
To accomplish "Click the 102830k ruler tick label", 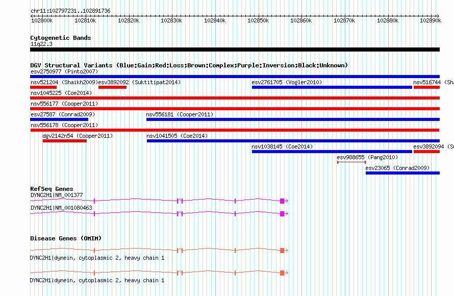I will pyautogui.click(x=171, y=20).
